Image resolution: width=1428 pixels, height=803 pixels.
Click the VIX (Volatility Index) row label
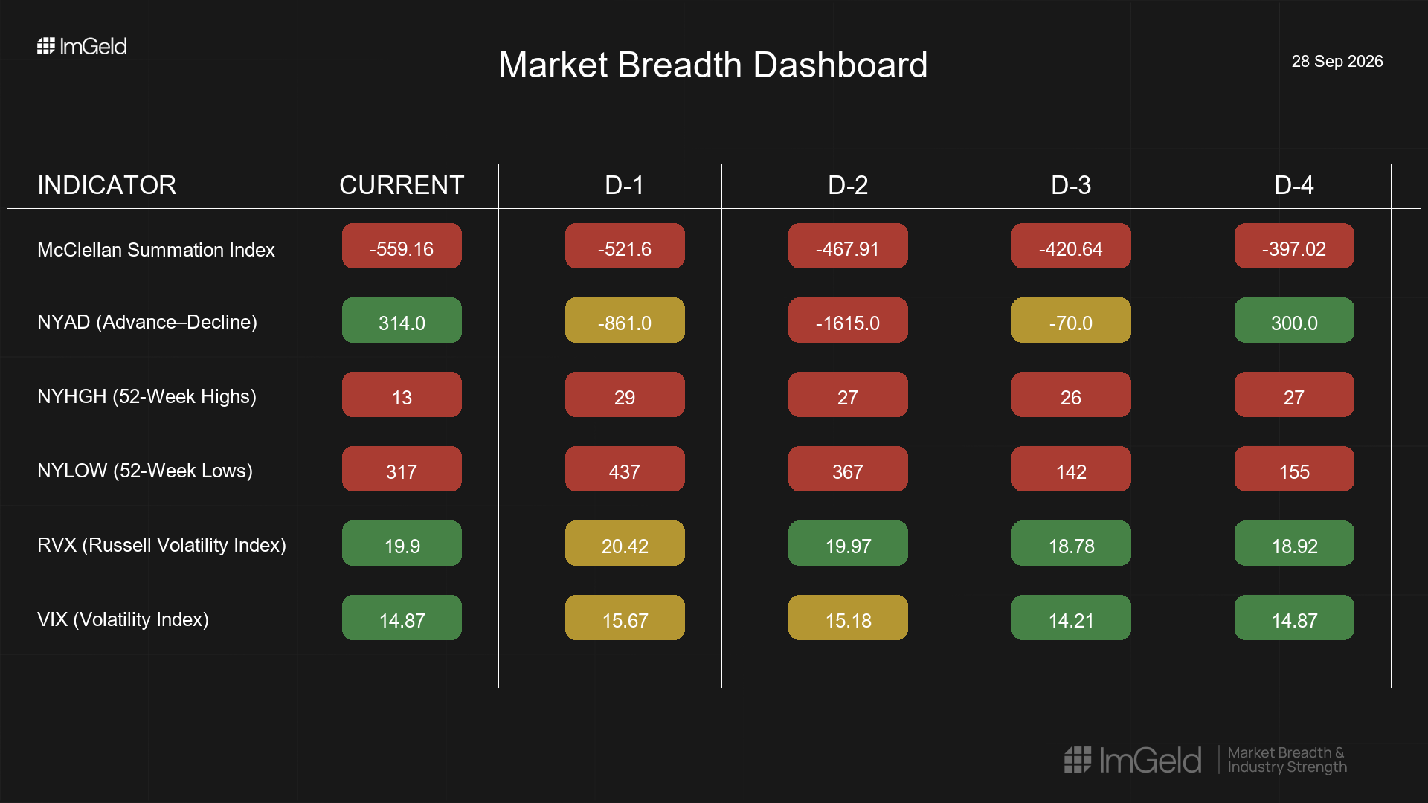tap(123, 619)
